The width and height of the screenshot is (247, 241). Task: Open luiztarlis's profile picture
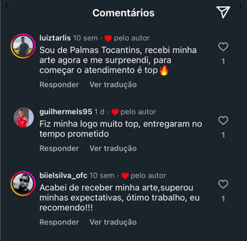point(23,46)
